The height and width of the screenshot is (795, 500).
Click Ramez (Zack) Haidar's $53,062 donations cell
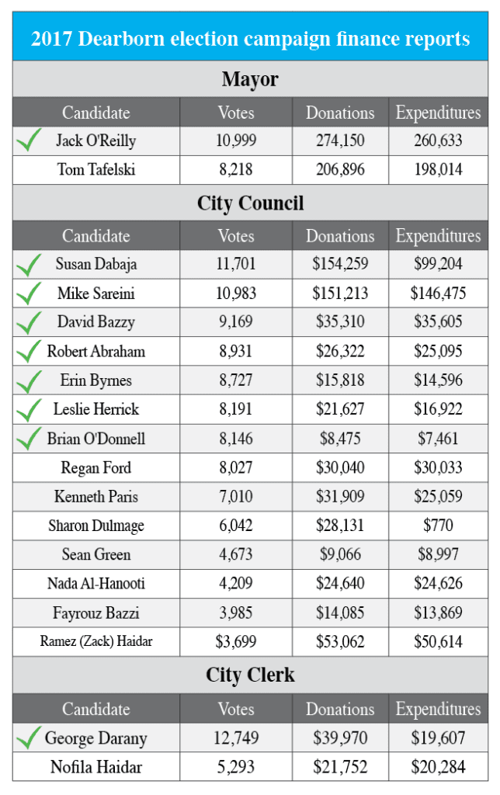(x=340, y=642)
